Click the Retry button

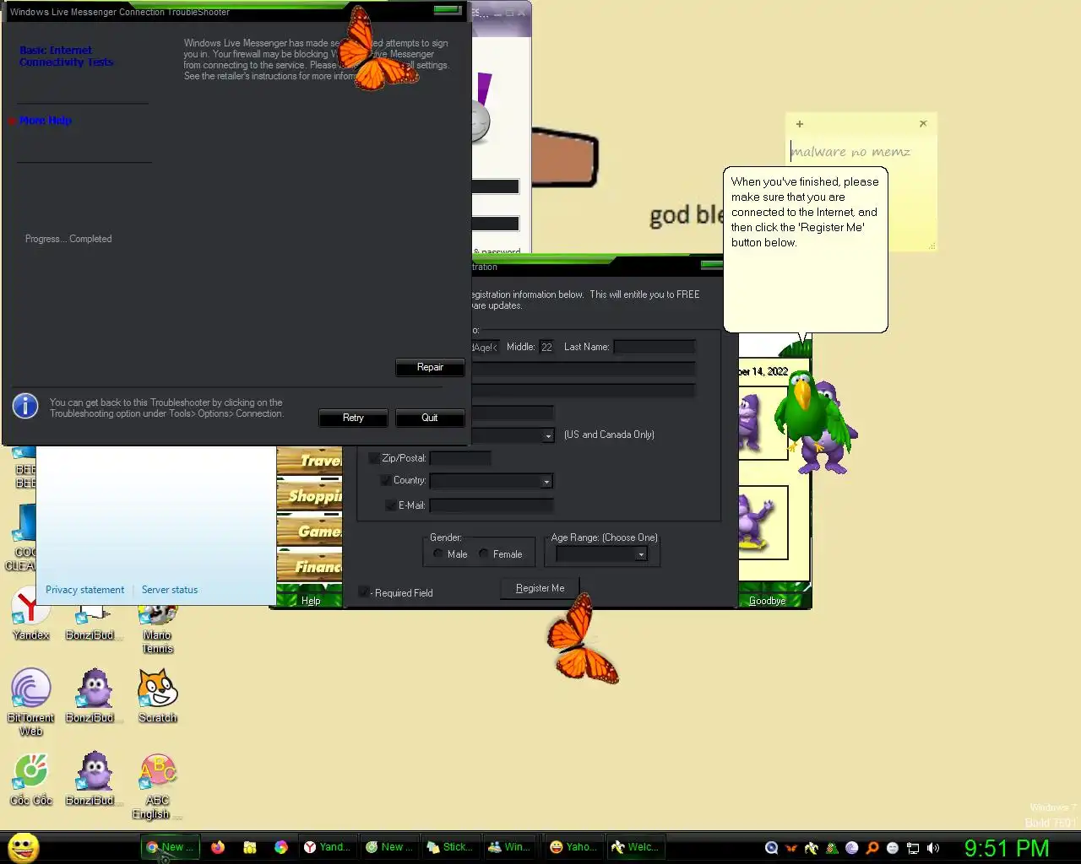click(x=353, y=418)
